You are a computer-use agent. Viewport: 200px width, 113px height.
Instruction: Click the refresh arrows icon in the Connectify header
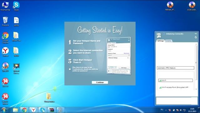[196, 37]
